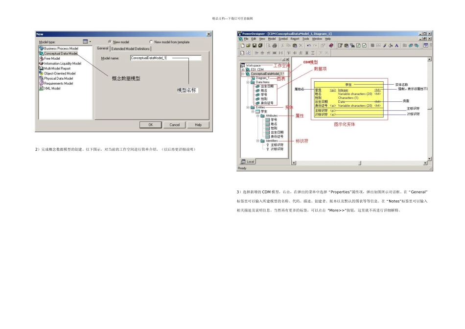Screen dimensions: 465x329
Task: Open the Symbol menu
Action: pos(283,39)
